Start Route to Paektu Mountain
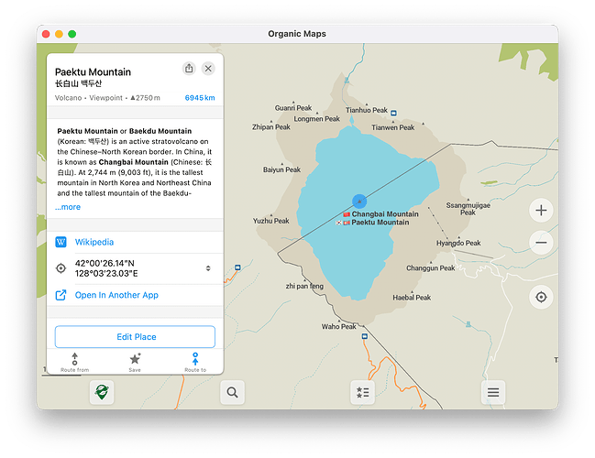This screenshot has width=595, height=458. pos(195,362)
